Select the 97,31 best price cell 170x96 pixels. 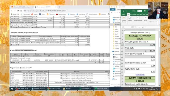(x=140, y=45)
